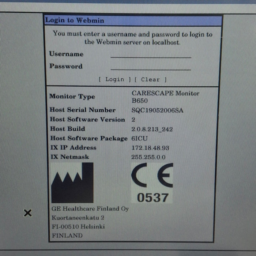The image size is (256, 256).
Task: Click the Password input field
Action: pos(151,67)
